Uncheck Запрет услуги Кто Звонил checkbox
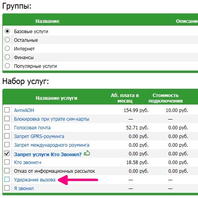Screen dimensions: 198x198 7,153
